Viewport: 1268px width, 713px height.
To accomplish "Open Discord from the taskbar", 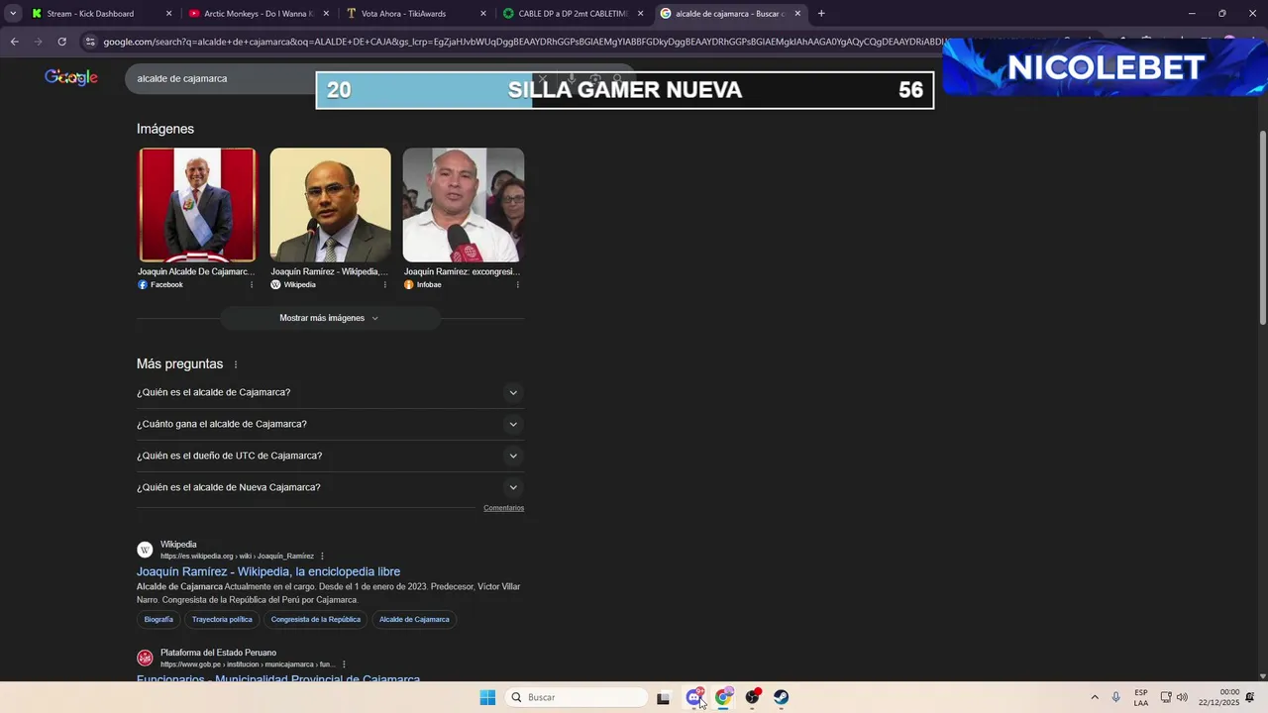I will (x=694, y=697).
